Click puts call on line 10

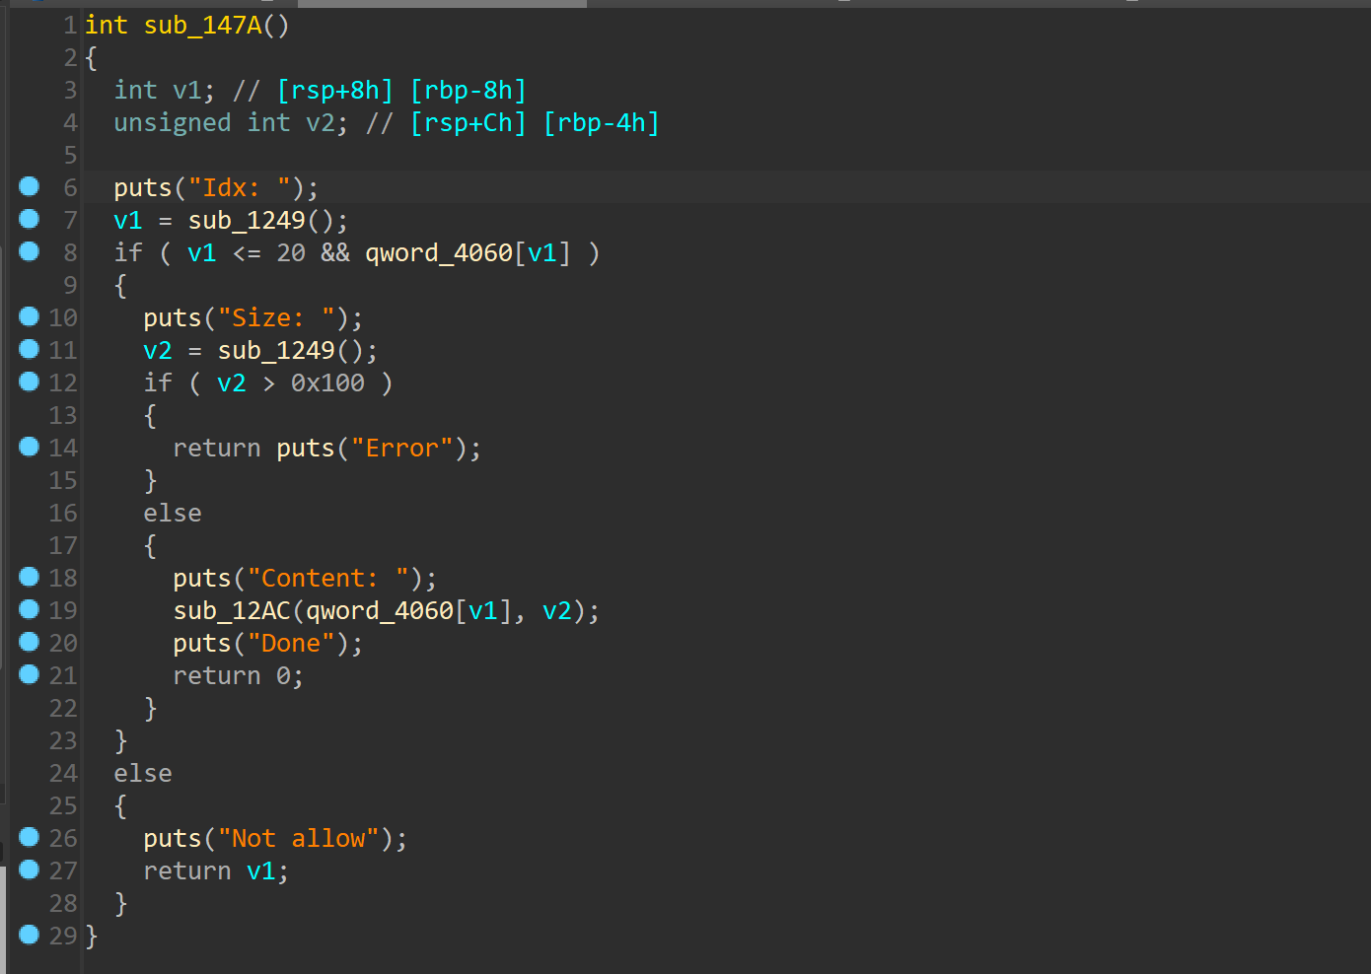point(173,318)
